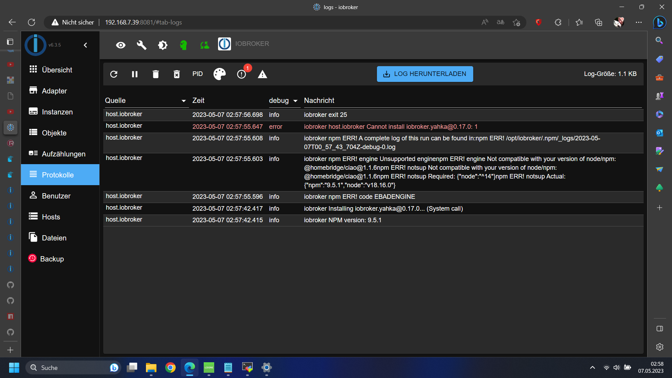Click the Nachricht column header
672x378 pixels.
(319, 100)
